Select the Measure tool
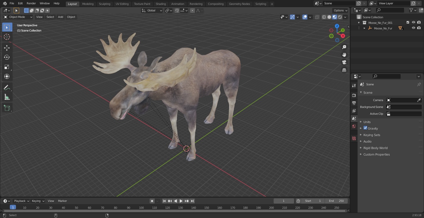 (7, 97)
